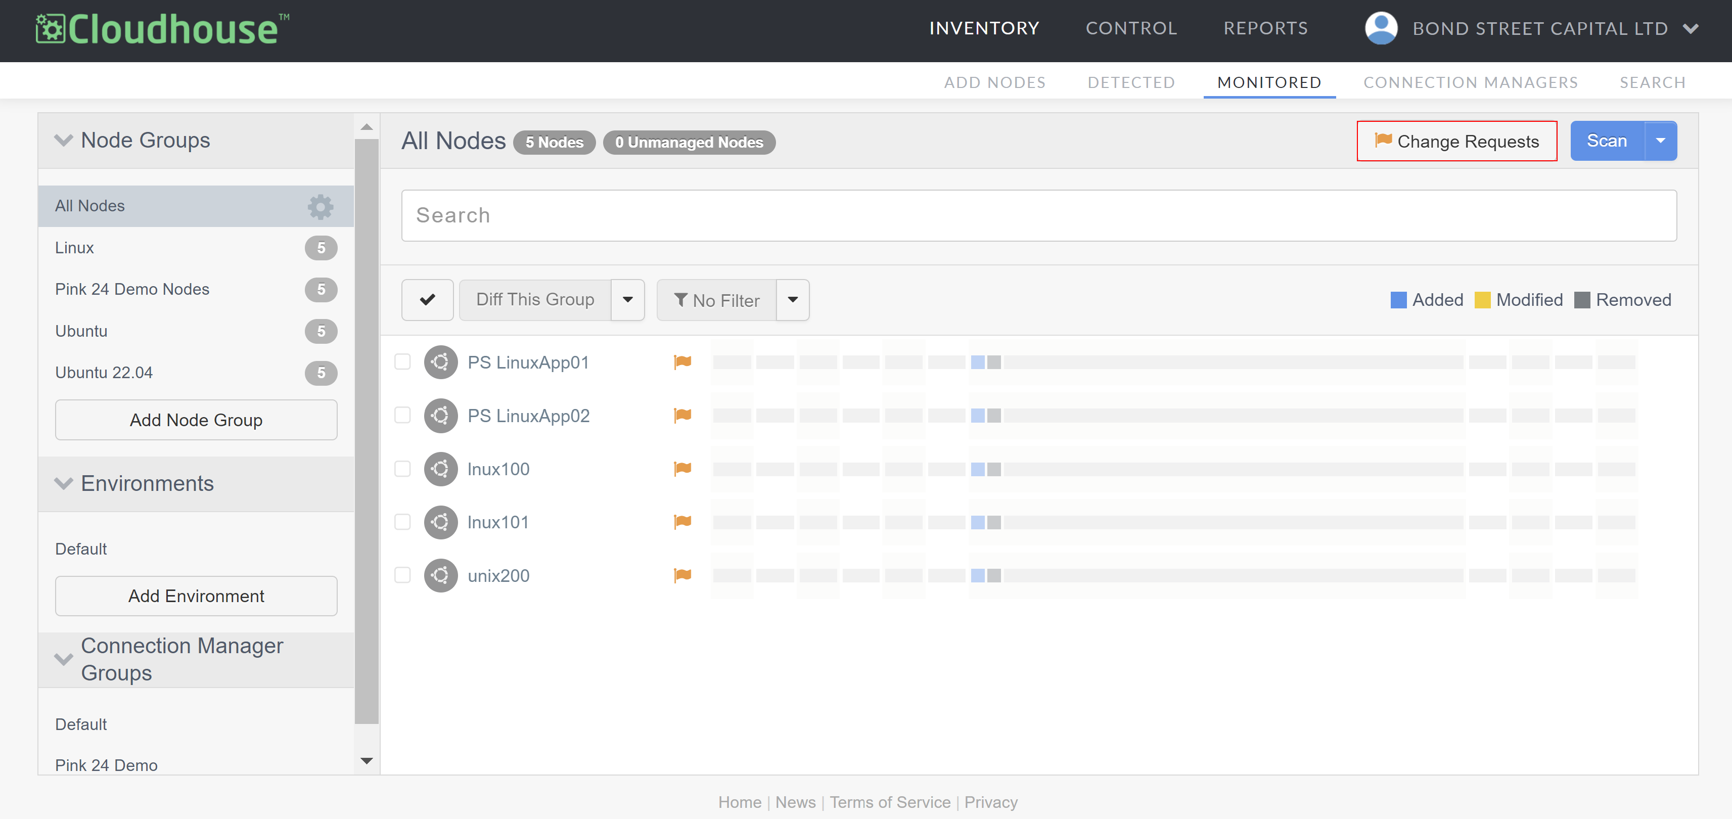Image resolution: width=1732 pixels, height=819 pixels.
Task: Click the 0 Unmanaged Nodes badge
Action: point(689,143)
